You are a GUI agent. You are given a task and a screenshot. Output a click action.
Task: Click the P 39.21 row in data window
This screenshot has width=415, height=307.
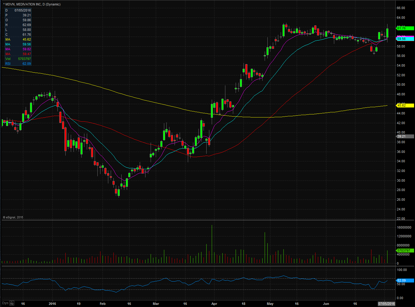18,15
